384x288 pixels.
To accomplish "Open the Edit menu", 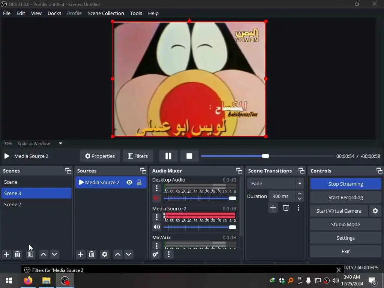I will (x=21, y=13).
